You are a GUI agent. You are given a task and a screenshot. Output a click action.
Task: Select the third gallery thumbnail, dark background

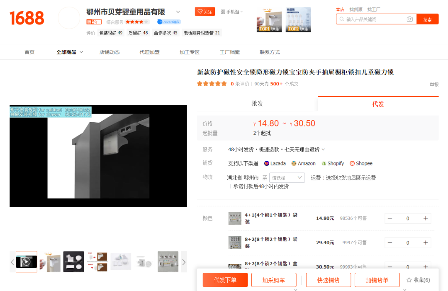[x=74, y=262]
